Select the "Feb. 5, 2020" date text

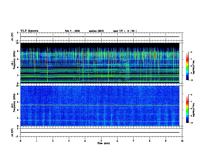pyautogui.click(x=72, y=31)
